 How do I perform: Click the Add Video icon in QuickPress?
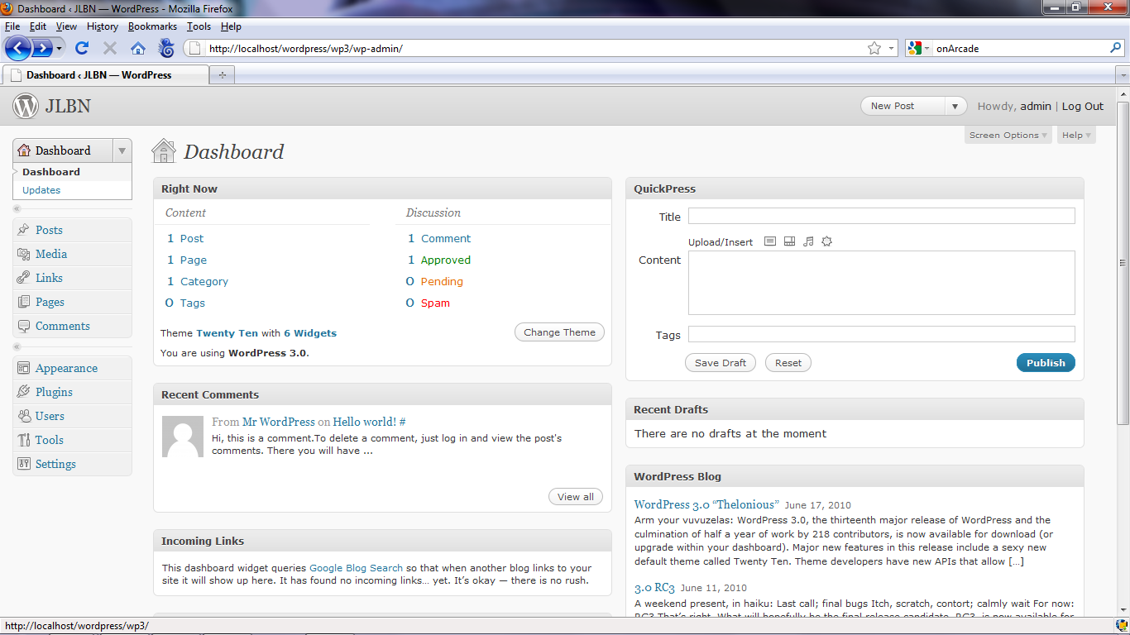pyautogui.click(x=789, y=241)
